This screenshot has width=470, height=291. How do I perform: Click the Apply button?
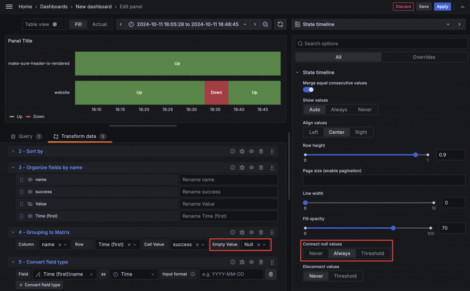coord(442,6)
